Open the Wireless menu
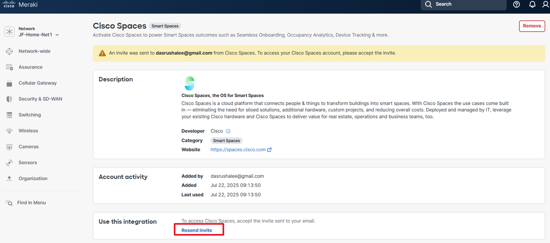550x243 pixels. [28, 131]
